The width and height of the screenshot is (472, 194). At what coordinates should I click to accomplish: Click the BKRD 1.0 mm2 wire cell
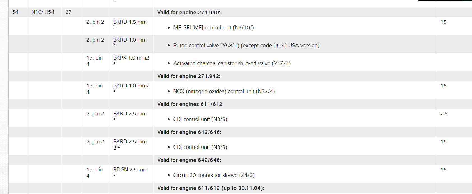pos(131,86)
